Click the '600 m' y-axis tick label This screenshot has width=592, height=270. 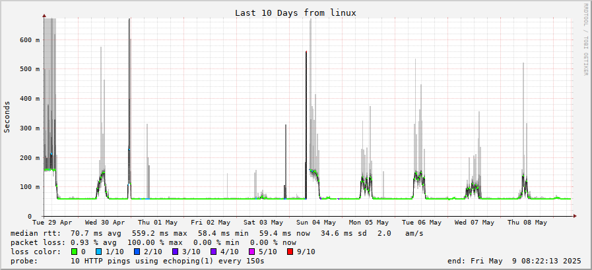pyautogui.click(x=29, y=40)
